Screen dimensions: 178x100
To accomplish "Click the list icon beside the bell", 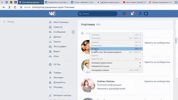I will 124,14.
